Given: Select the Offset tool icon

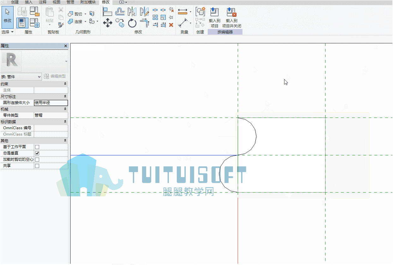Looking at the screenshot, I should tap(120, 12).
